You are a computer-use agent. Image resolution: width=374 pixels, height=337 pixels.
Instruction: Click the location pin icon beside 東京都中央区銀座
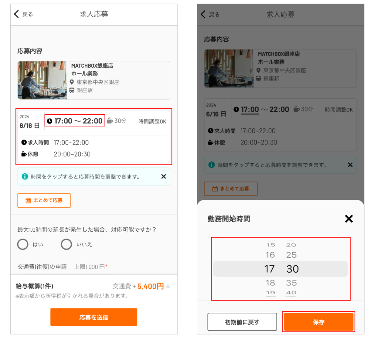coord(72,82)
